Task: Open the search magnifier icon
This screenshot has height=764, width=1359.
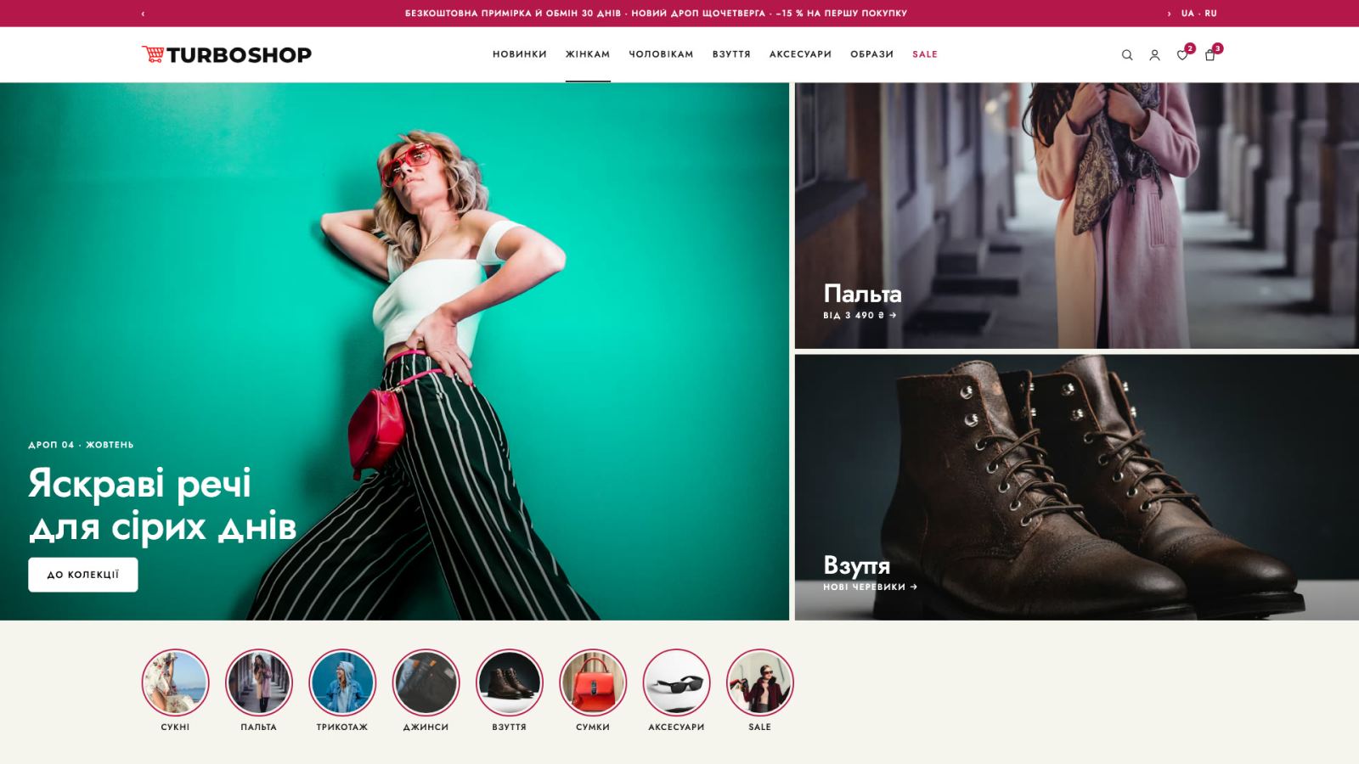Action: [1127, 55]
